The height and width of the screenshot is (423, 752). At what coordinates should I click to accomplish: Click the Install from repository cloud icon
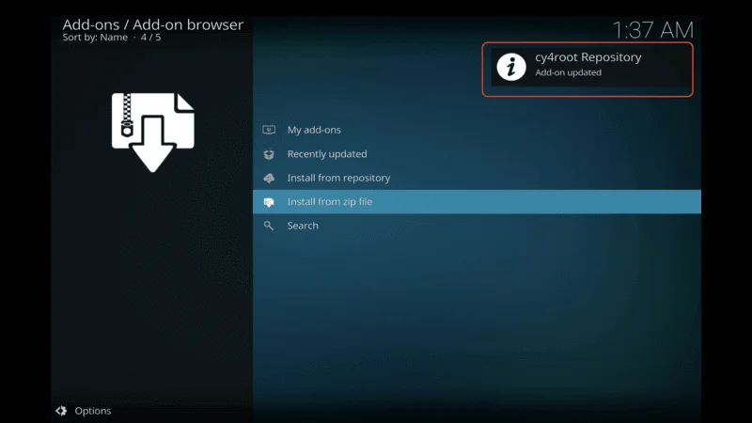pyautogui.click(x=269, y=178)
